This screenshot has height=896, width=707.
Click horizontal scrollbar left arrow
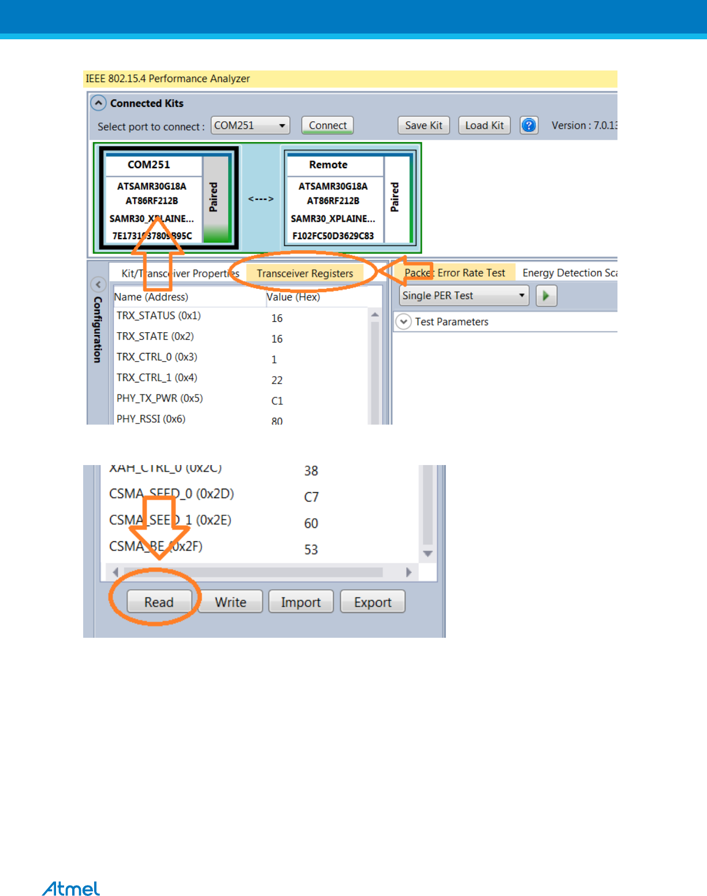point(116,572)
